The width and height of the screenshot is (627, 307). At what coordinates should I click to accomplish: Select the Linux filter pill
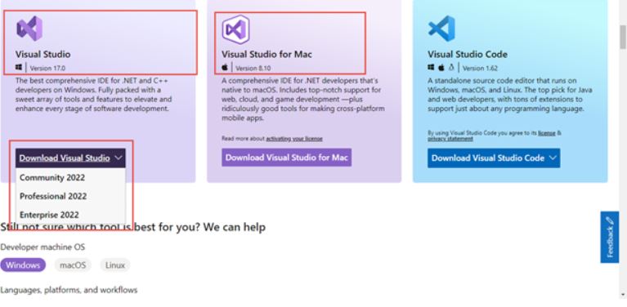coord(115,265)
